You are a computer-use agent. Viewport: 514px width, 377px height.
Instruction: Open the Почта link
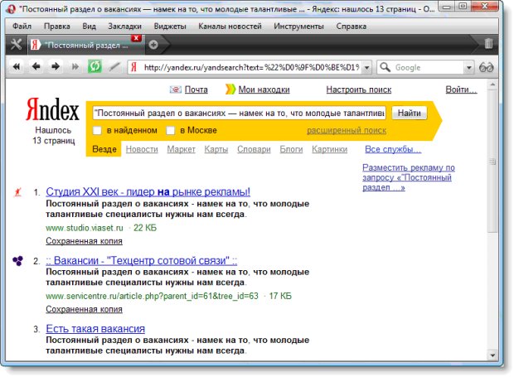(196, 89)
